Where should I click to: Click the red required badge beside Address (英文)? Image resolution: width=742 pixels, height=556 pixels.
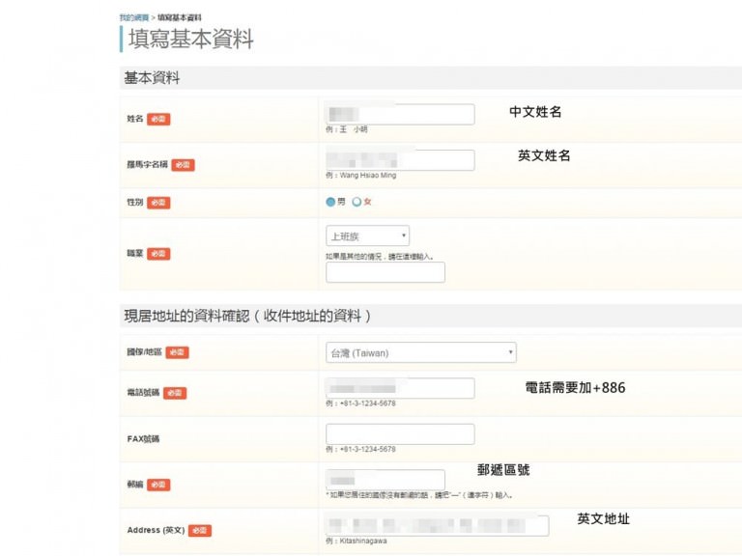coord(199,530)
